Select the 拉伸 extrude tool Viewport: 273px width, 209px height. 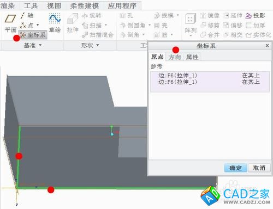[x=73, y=23]
